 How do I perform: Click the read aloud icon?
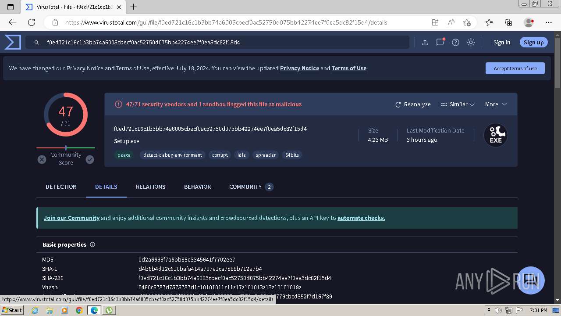pyautogui.click(x=451, y=22)
